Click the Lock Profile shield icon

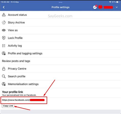click(4, 38)
